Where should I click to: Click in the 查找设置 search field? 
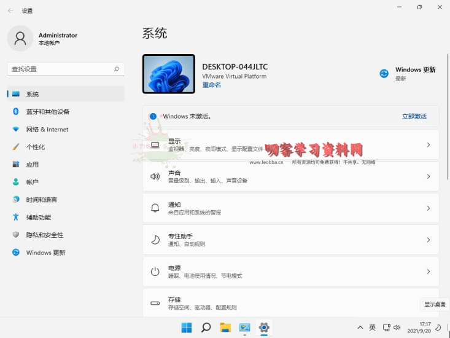pos(66,69)
